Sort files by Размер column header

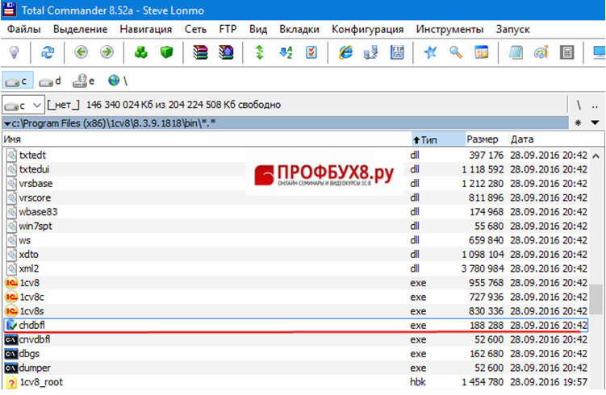click(483, 139)
